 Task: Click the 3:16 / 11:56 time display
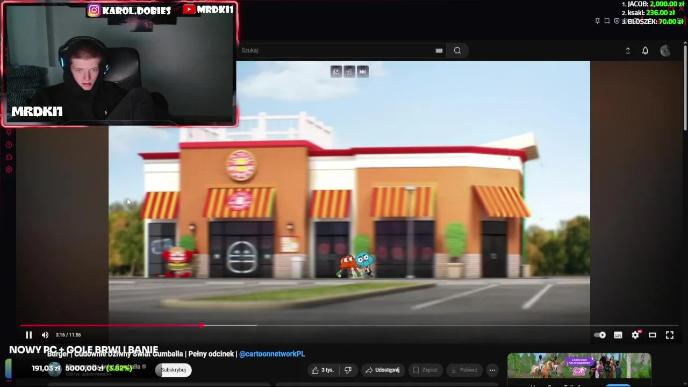68,335
